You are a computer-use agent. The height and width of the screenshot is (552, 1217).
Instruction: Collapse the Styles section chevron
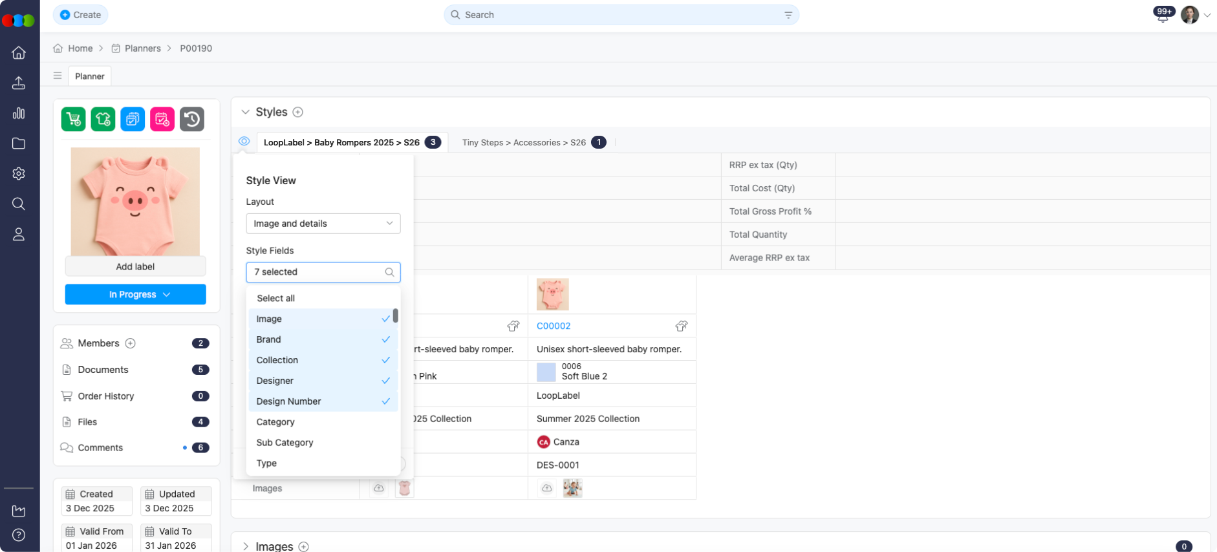(x=245, y=112)
